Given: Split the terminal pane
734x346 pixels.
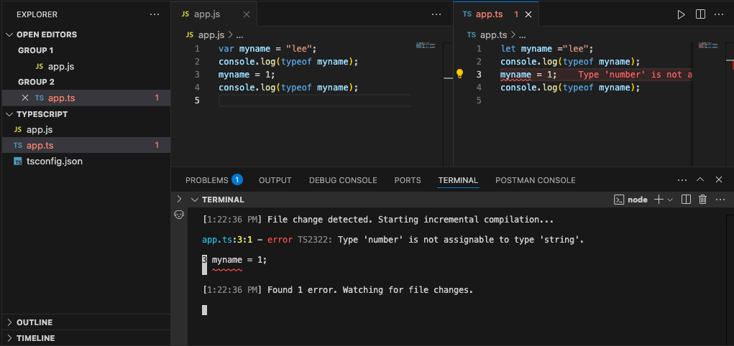Looking at the screenshot, I should tap(686, 200).
